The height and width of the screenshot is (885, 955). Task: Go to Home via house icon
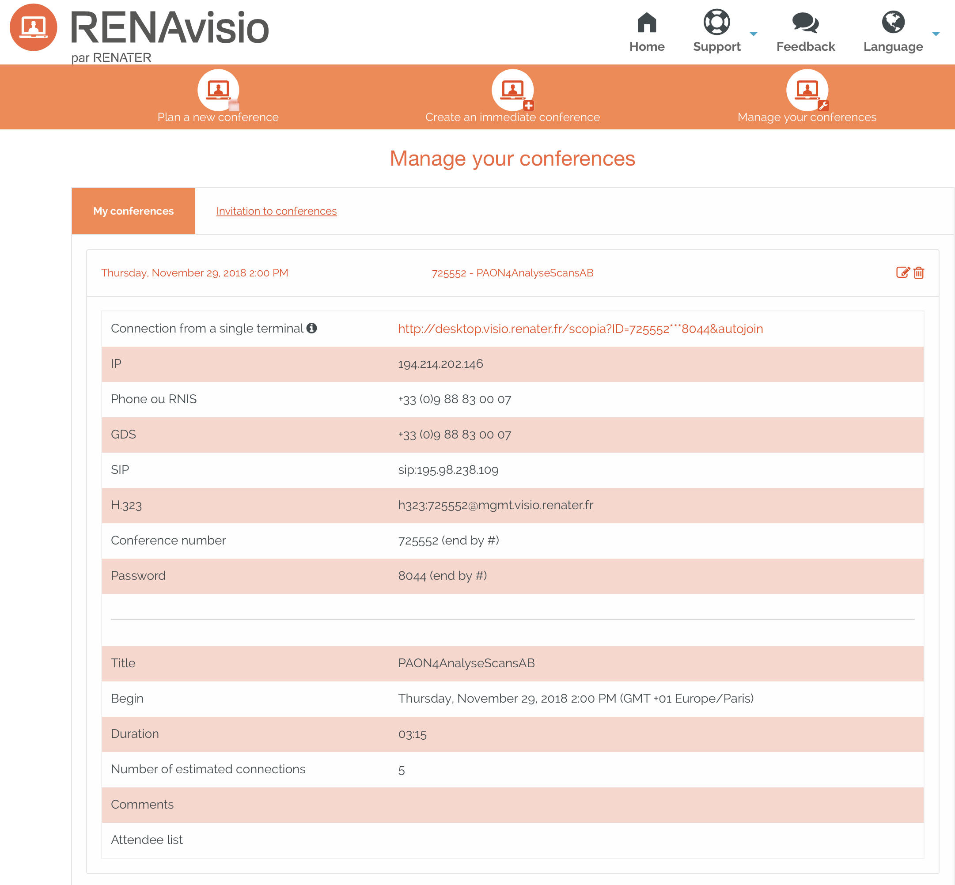pos(647,23)
